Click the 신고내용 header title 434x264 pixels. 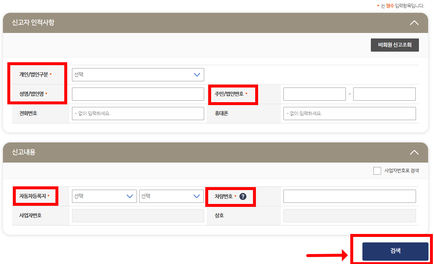point(24,152)
